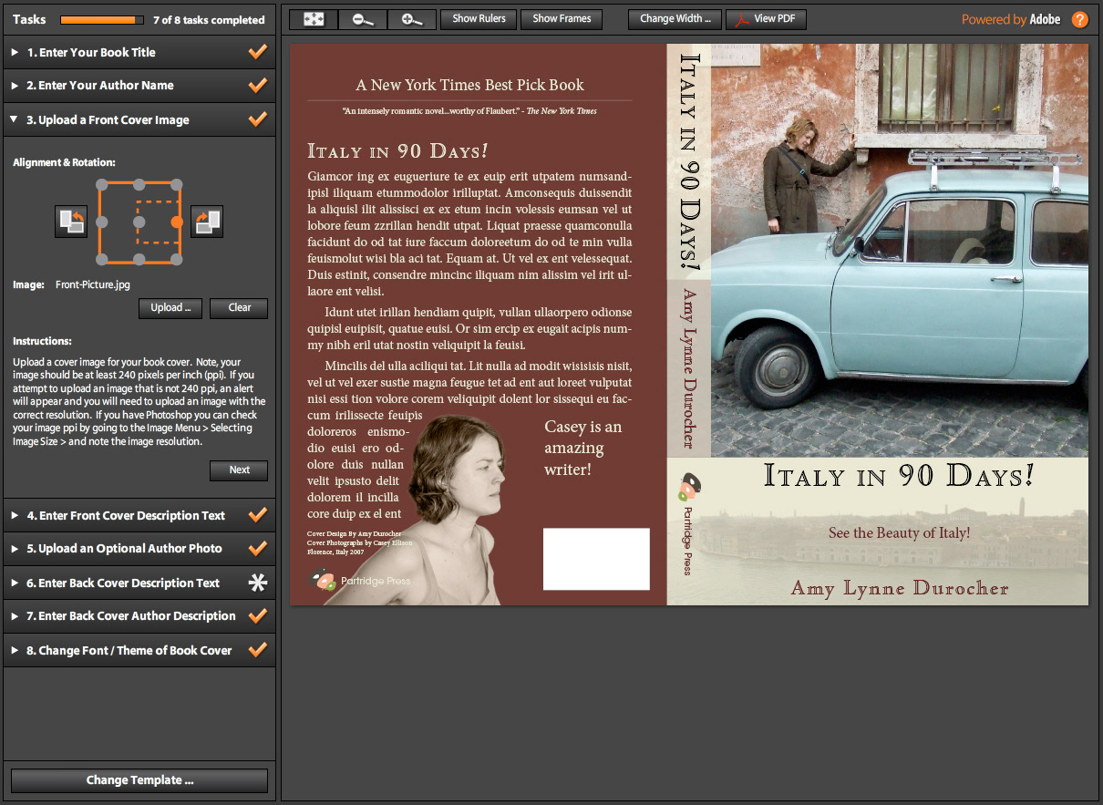Click the Upload... button
This screenshot has height=805, width=1103.
(170, 308)
